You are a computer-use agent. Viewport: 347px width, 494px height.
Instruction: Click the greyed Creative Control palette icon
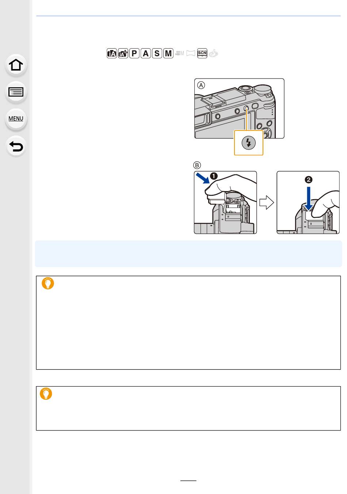214,53
